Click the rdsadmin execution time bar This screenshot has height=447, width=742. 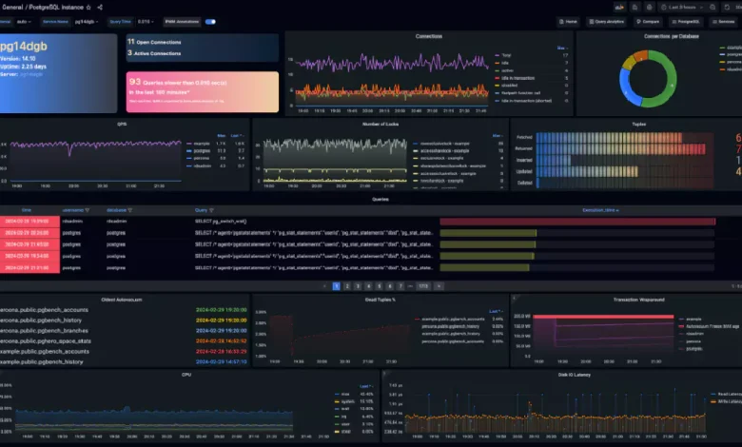pyautogui.click(x=577, y=222)
